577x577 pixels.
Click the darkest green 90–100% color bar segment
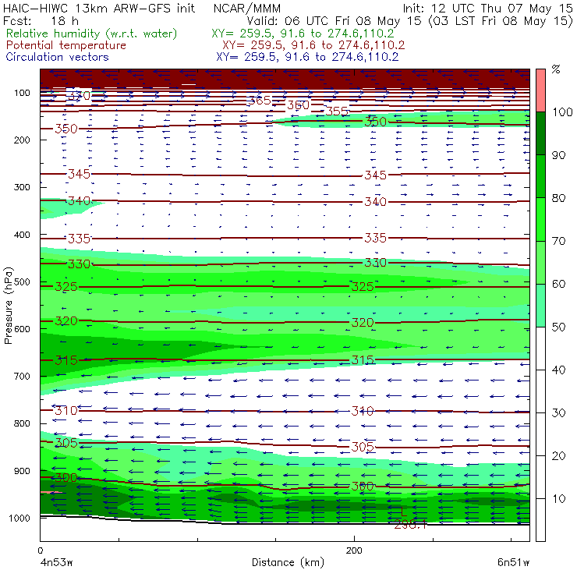point(540,133)
